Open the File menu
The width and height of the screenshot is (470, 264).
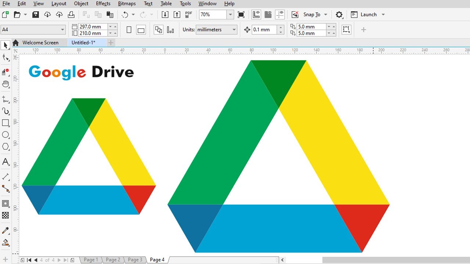click(x=6, y=4)
